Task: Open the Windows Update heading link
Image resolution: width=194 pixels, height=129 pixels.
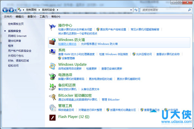Action: (72, 64)
